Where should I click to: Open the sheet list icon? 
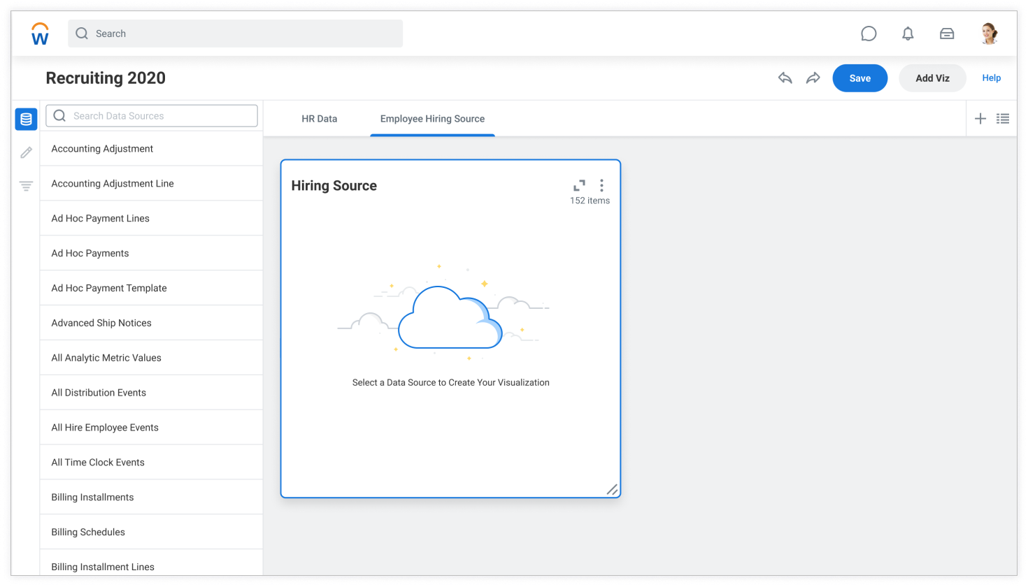tap(1003, 119)
